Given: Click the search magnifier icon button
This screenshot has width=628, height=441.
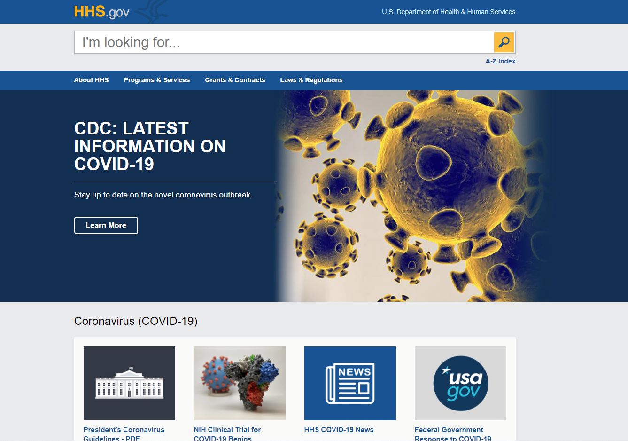Looking at the screenshot, I should 504,42.
